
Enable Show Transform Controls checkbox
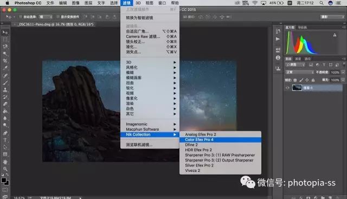point(58,17)
